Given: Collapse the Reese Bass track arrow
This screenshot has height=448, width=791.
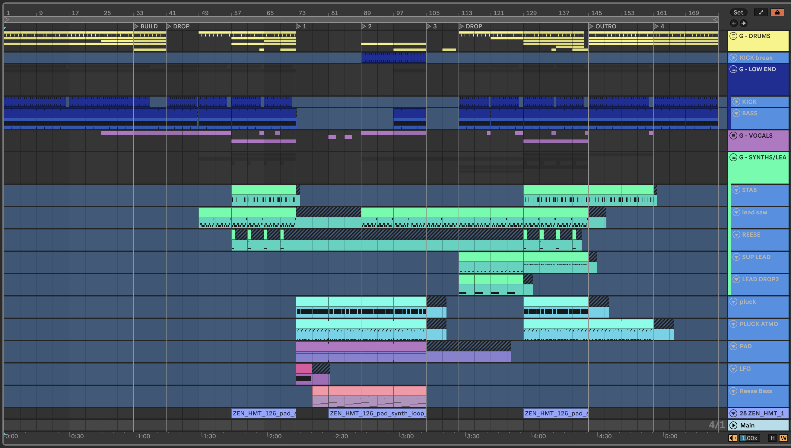Looking at the screenshot, I should [733, 391].
